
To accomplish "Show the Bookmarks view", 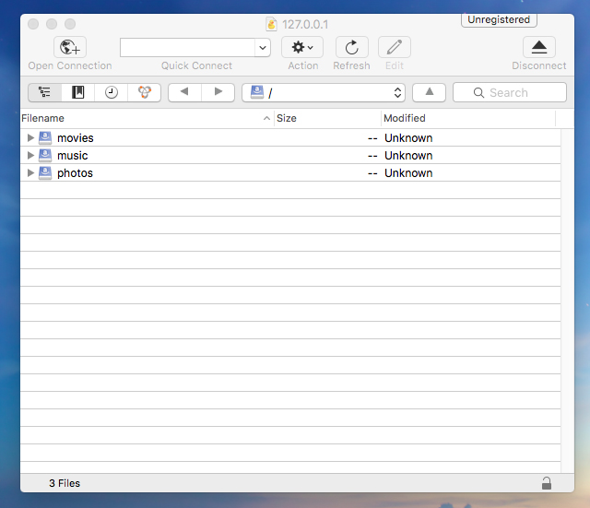I will click(78, 92).
